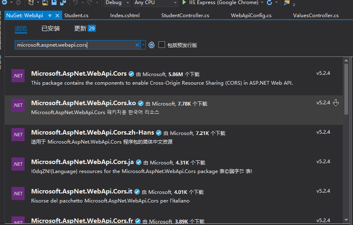Click the Redo arrow icon
Image resolution: width=353 pixels, height=225 pixels.
[x=90, y=2]
